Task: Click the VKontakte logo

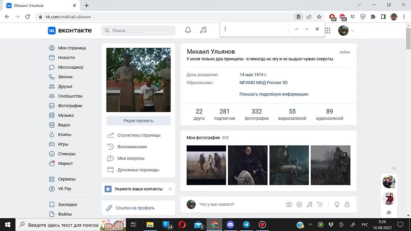Action: (x=70, y=30)
